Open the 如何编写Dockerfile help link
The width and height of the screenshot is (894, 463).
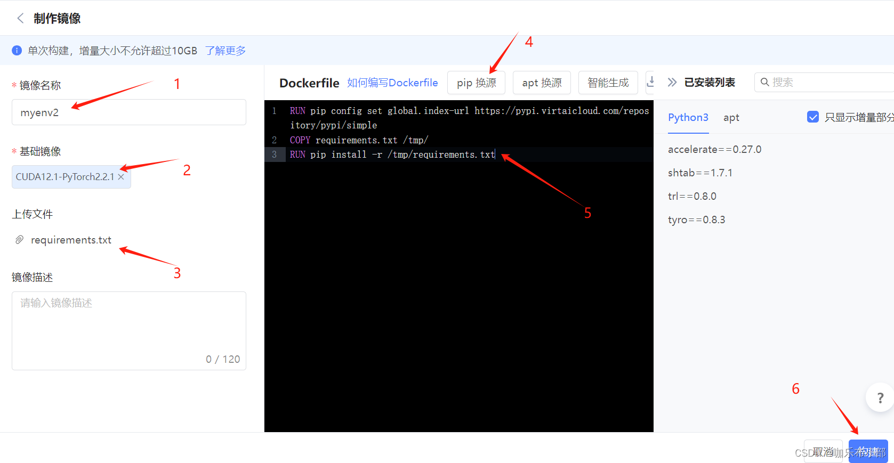click(x=392, y=83)
